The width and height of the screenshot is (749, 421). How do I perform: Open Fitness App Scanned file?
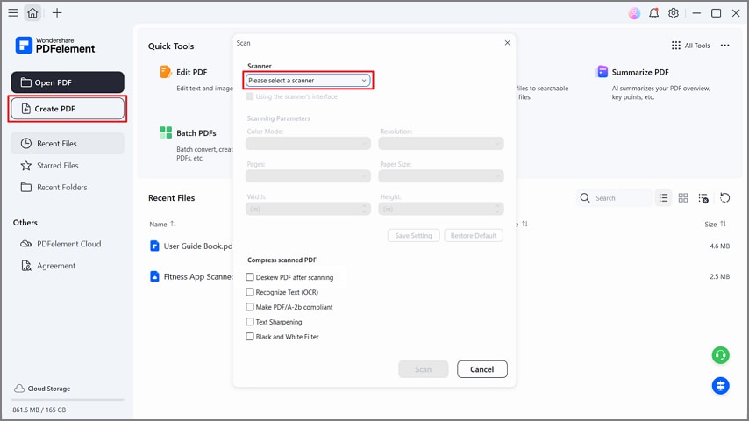tap(197, 276)
